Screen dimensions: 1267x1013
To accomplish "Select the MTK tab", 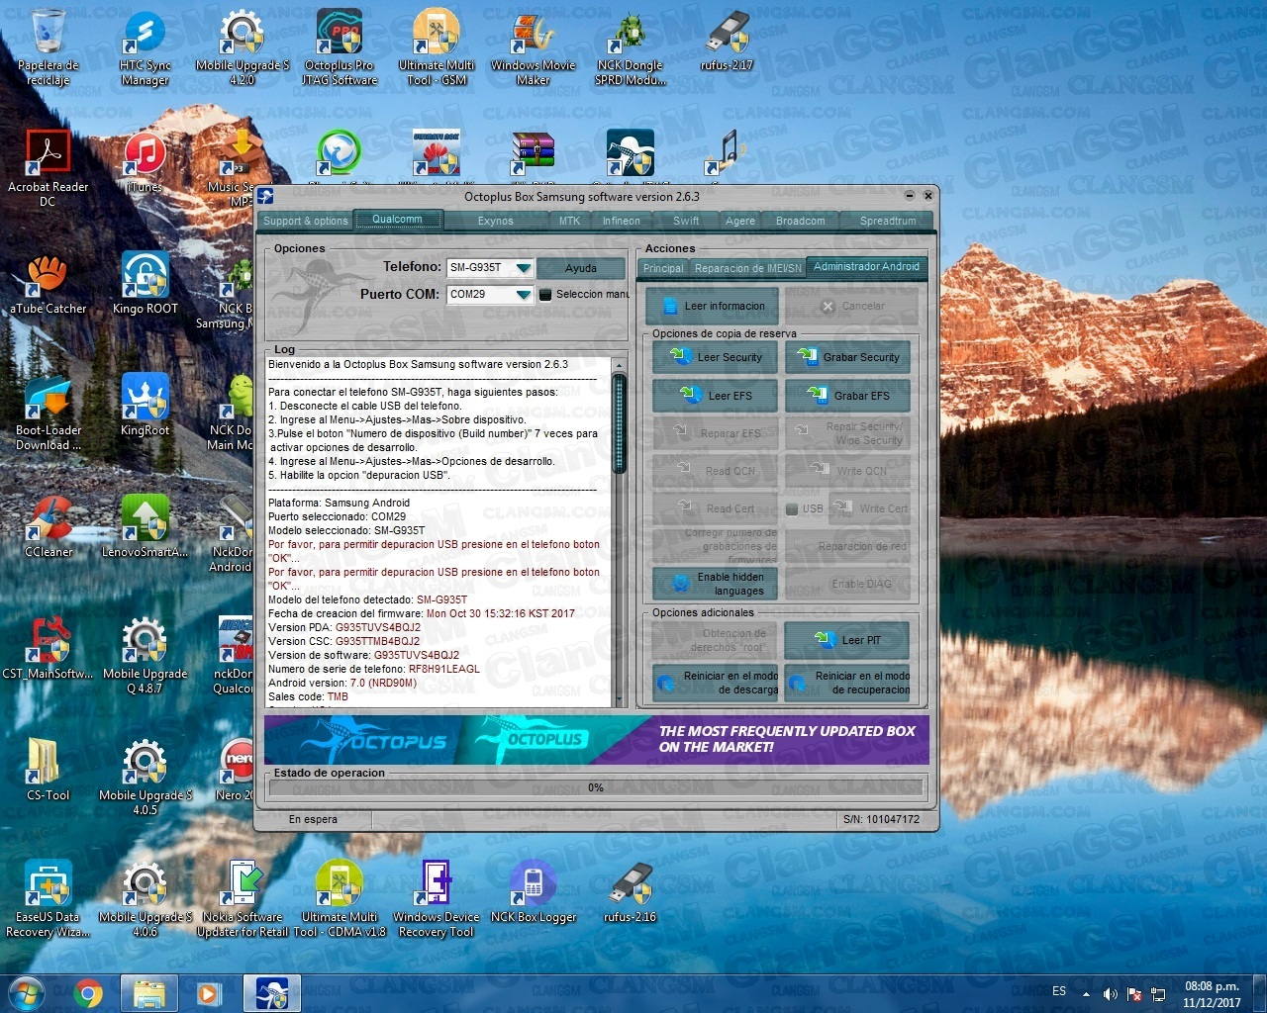I will click(x=570, y=221).
